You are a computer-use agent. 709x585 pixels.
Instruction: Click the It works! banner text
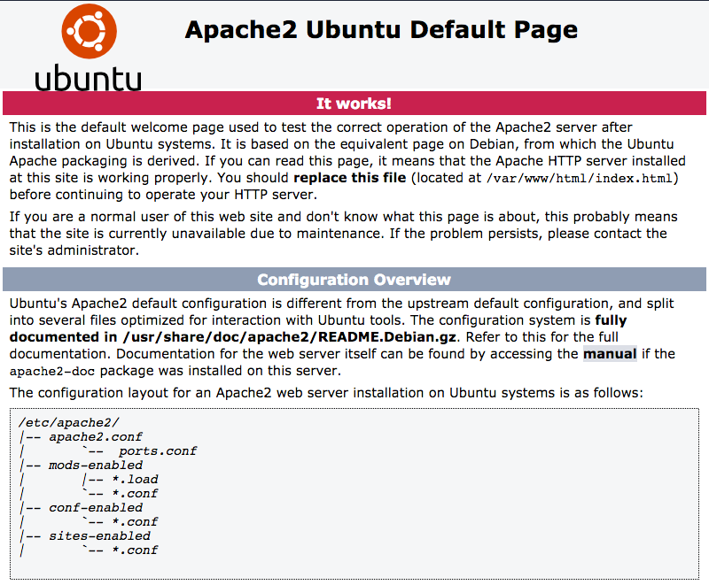(x=354, y=104)
